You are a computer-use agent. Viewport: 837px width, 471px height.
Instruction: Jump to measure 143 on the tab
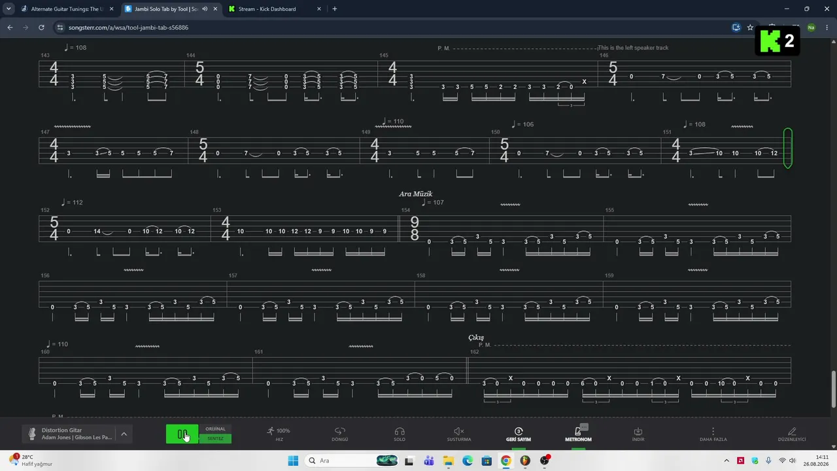pyautogui.click(x=45, y=56)
